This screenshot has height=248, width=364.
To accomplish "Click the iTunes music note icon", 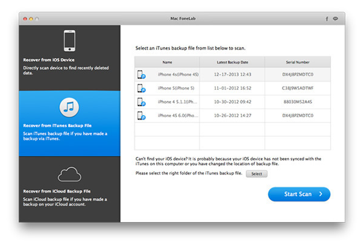I will click(x=69, y=107).
